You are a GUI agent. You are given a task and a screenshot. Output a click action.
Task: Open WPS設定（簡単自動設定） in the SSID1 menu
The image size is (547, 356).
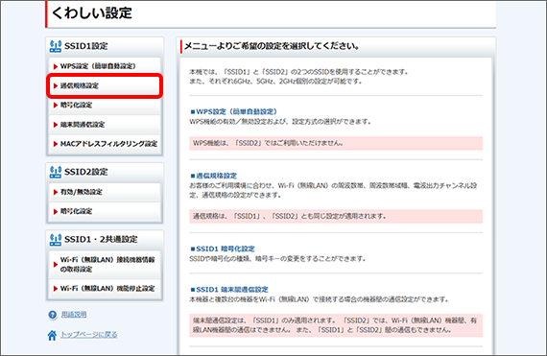tap(105, 66)
